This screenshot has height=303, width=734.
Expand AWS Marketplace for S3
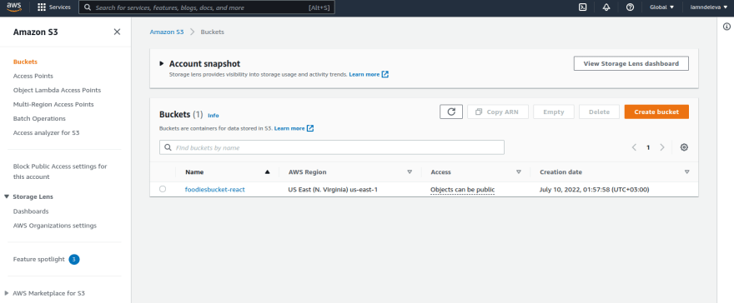pos(7,293)
